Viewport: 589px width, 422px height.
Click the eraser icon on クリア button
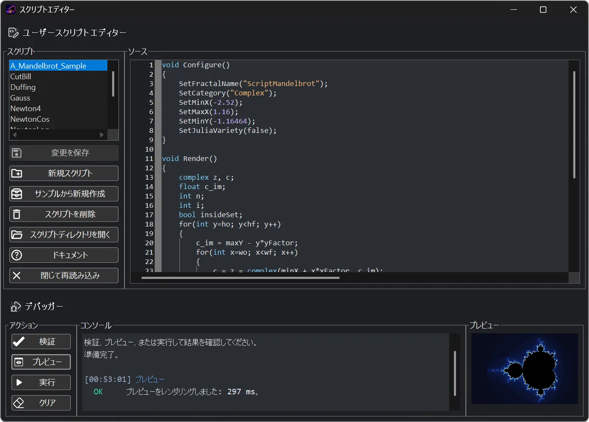(19, 403)
